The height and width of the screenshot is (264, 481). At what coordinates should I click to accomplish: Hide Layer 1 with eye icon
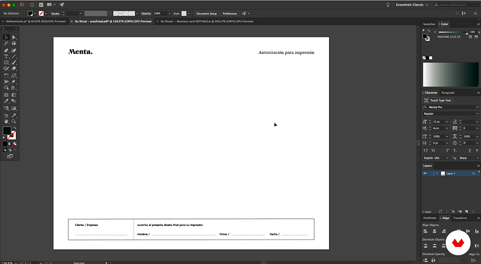[425, 173]
